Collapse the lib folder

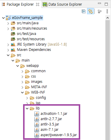tap(27, 108)
